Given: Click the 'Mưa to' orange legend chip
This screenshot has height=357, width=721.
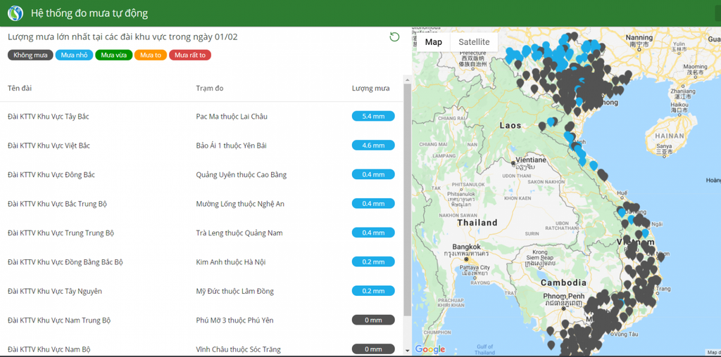Looking at the screenshot, I should tap(151, 55).
